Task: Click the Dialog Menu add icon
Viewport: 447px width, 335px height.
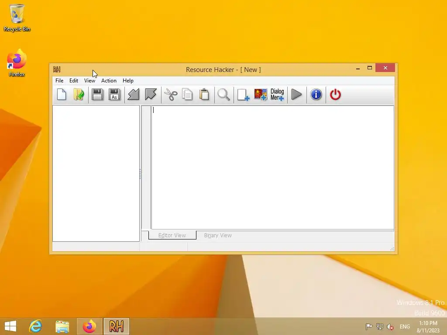Action: click(277, 95)
